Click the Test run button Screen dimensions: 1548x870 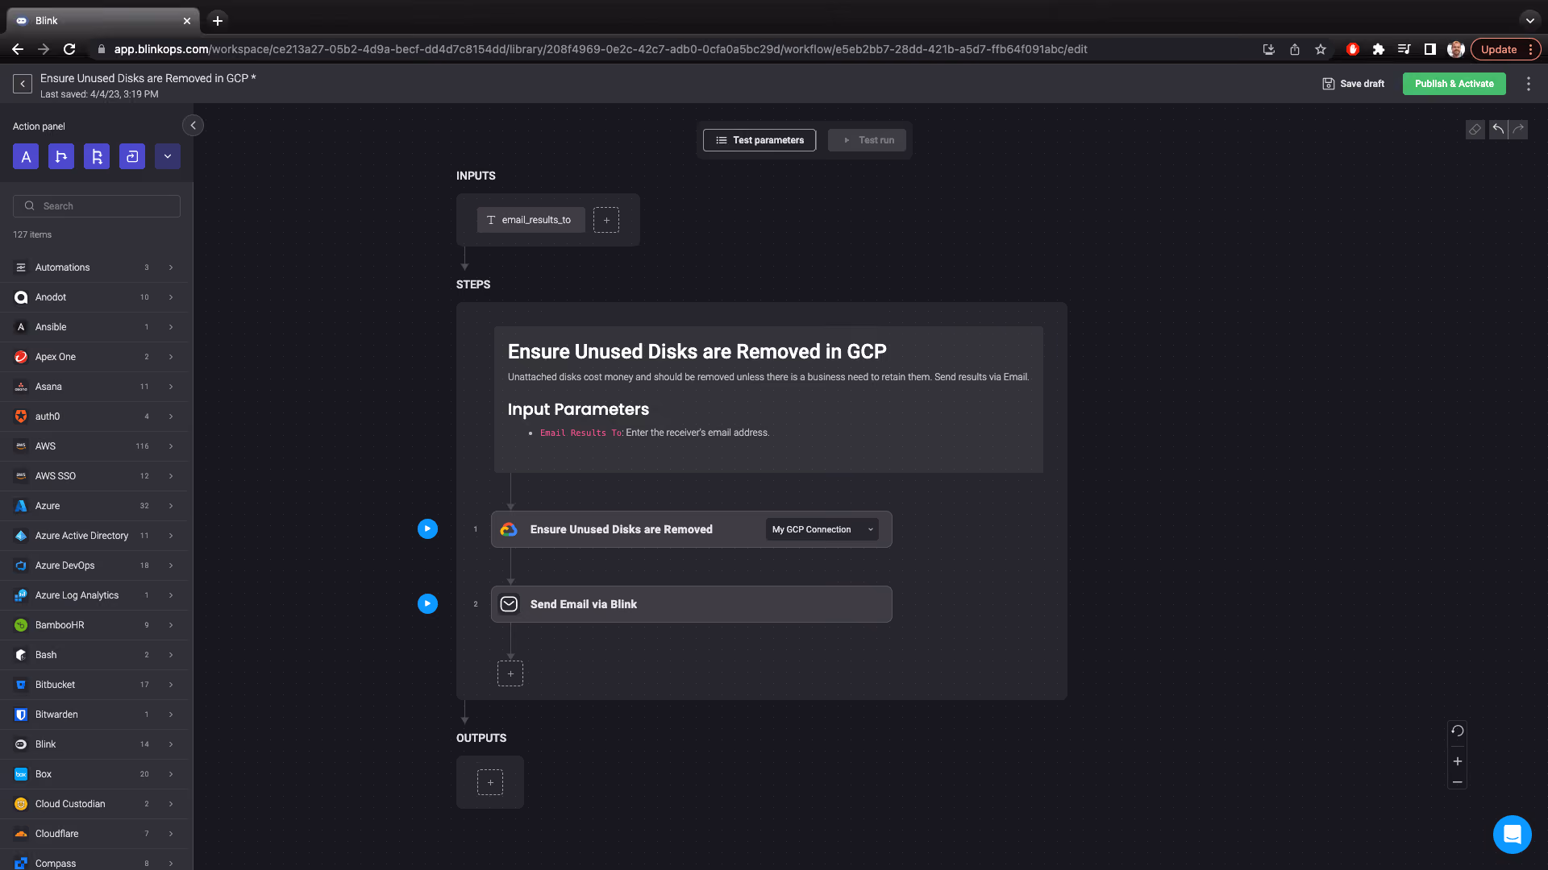[867, 140]
